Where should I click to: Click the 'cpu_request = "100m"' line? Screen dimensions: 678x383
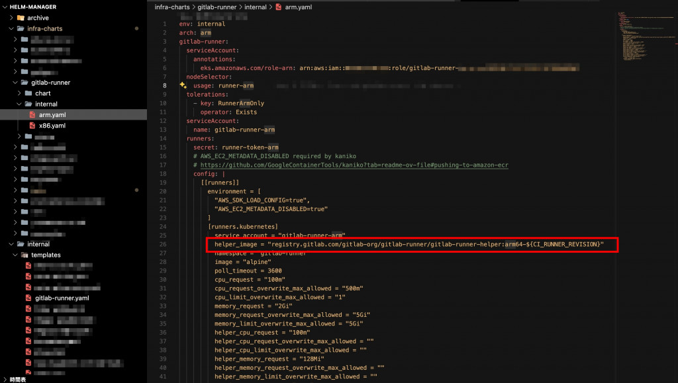tap(250, 280)
